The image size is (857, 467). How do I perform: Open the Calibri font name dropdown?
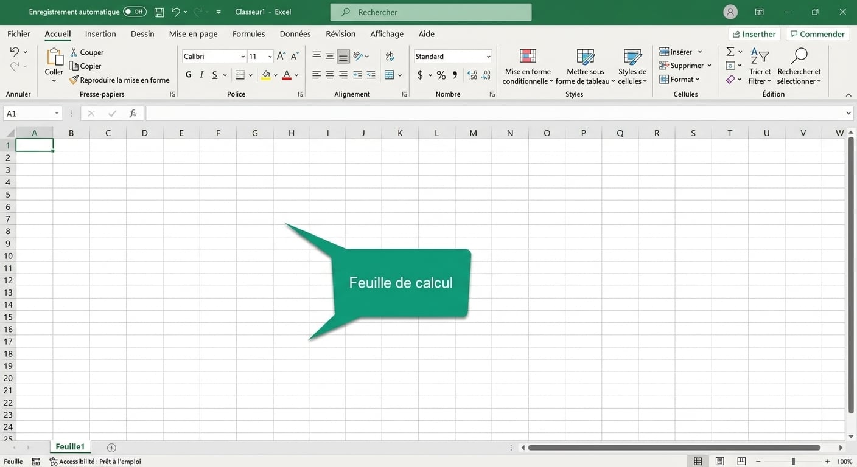pyautogui.click(x=243, y=57)
